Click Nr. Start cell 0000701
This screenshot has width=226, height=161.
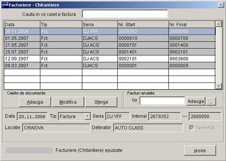click(x=143, y=45)
